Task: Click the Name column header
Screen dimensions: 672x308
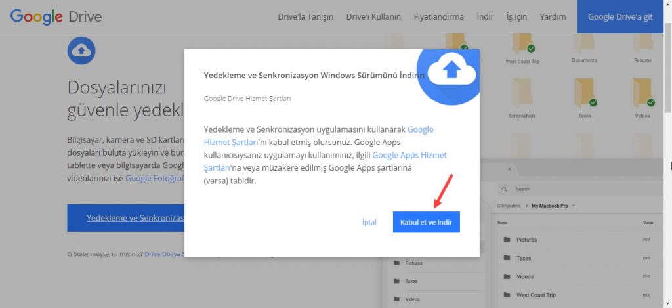Action: pos(501,223)
